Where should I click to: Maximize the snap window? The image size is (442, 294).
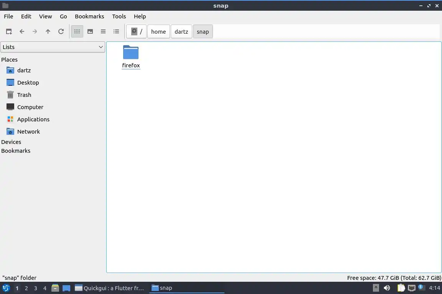(429, 6)
